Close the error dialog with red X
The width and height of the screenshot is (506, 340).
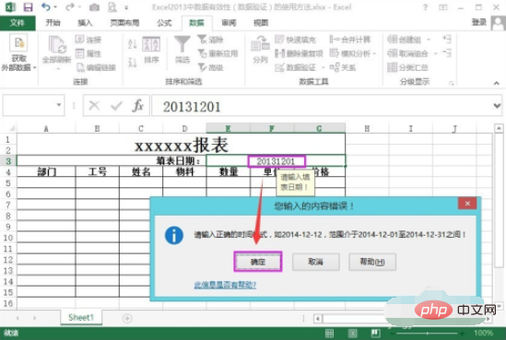point(467,204)
